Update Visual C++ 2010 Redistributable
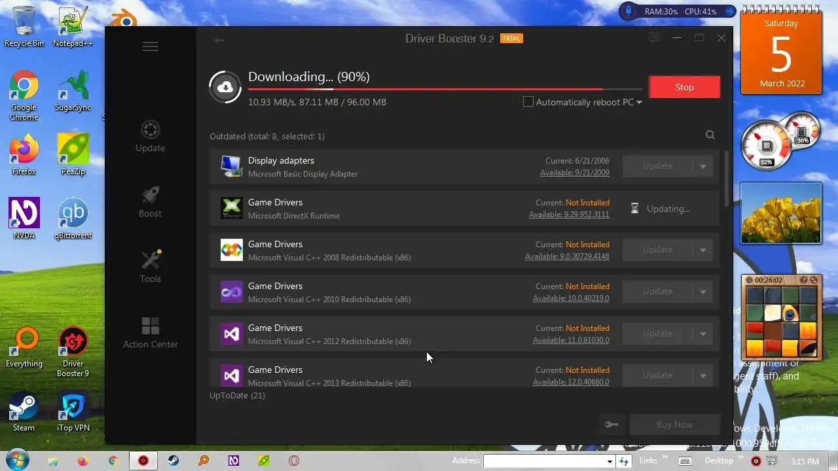The image size is (838, 471). coord(658,292)
